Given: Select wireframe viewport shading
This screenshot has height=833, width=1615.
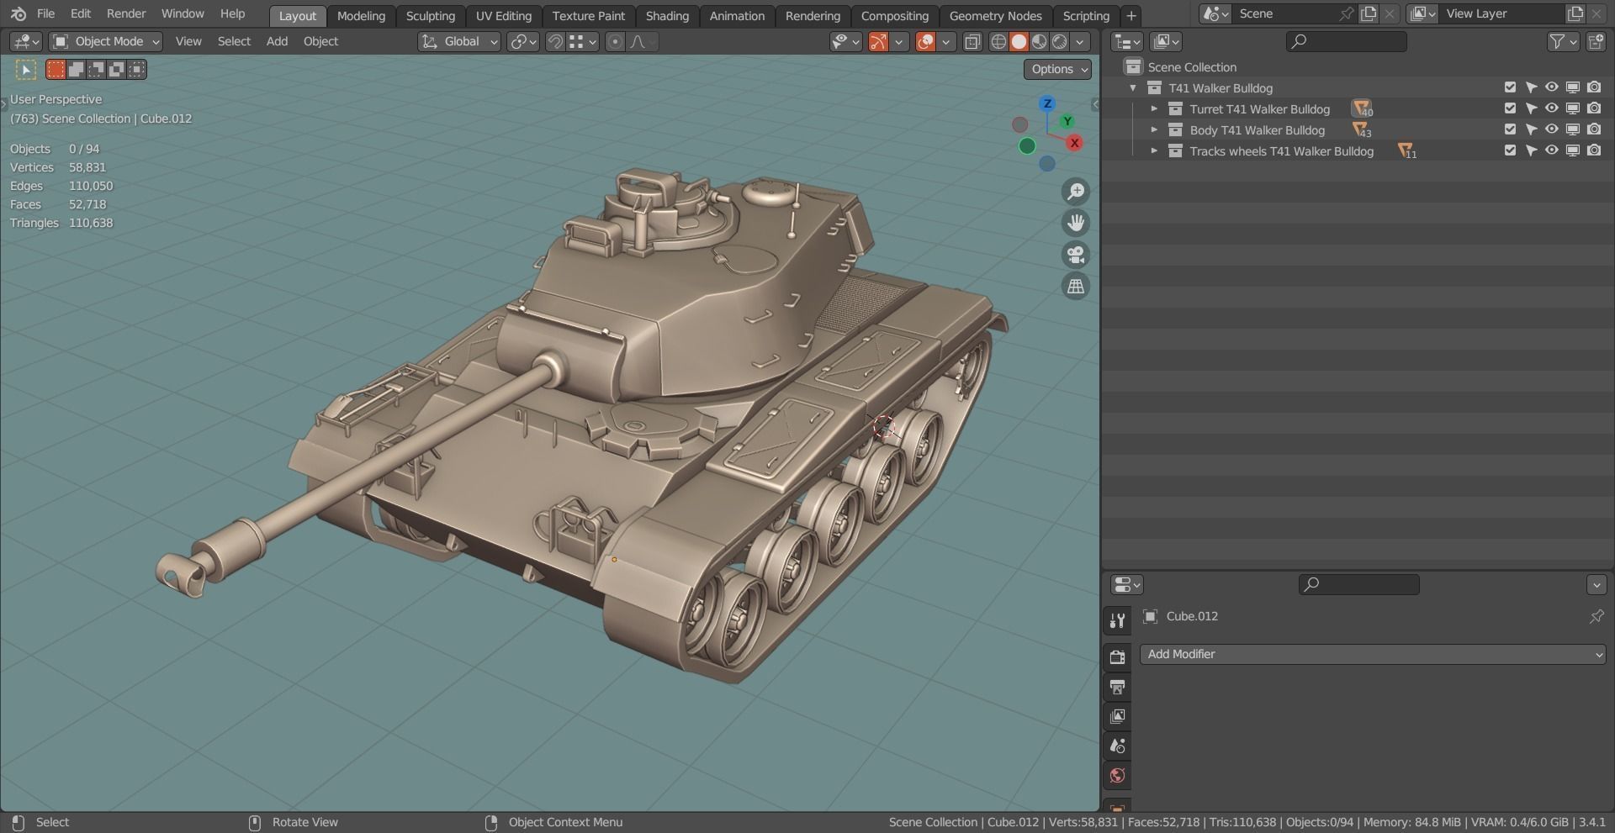Looking at the screenshot, I should pos(998,41).
